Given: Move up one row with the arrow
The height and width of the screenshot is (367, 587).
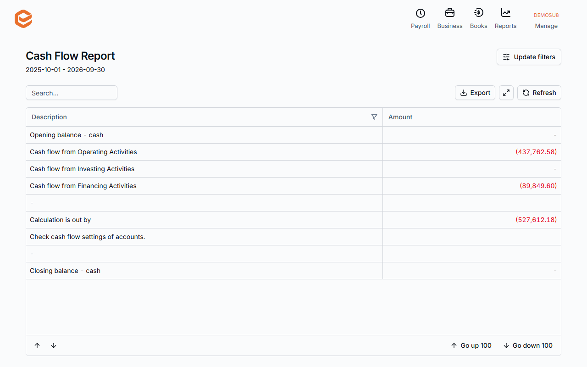Looking at the screenshot, I should (x=37, y=345).
